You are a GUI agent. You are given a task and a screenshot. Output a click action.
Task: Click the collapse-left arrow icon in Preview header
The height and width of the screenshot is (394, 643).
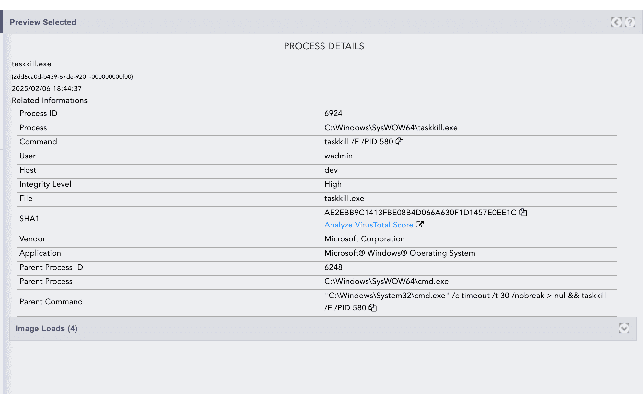616,22
